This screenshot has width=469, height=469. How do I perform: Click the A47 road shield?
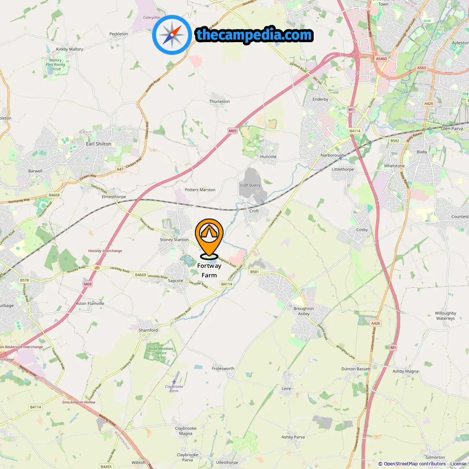(x=120, y=169)
